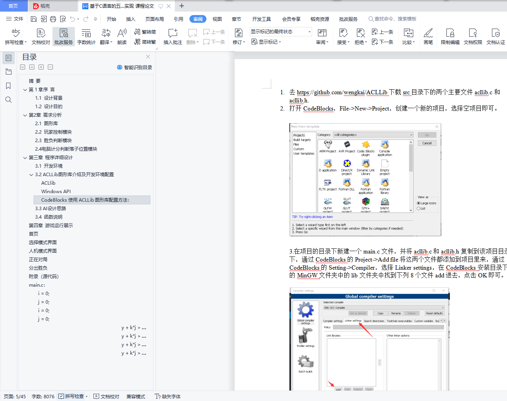The image size is (507, 401).
Task: Open the markup display state combo box
Action: pyautogui.click(x=281, y=32)
